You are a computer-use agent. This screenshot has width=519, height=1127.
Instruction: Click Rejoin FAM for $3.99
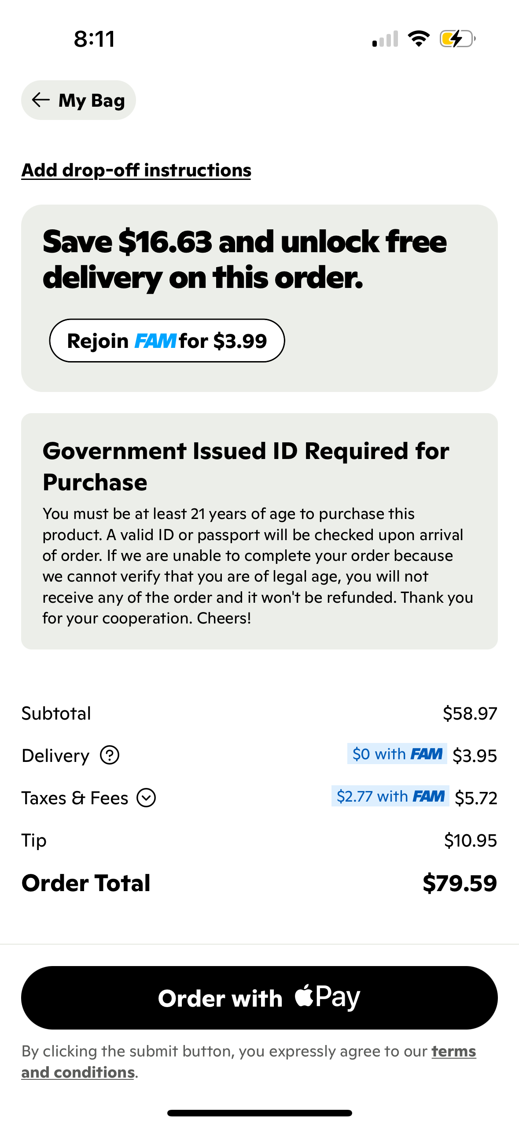click(x=167, y=340)
